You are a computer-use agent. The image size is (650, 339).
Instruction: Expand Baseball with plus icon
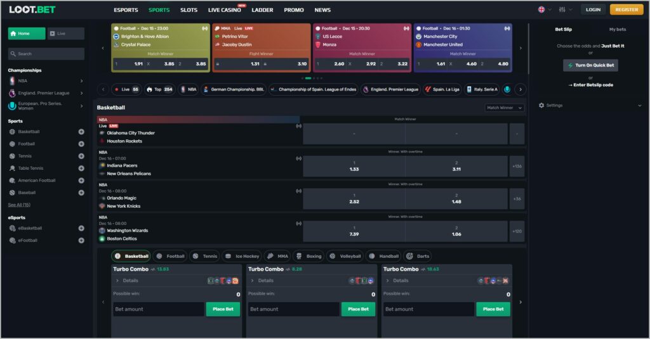81,193
